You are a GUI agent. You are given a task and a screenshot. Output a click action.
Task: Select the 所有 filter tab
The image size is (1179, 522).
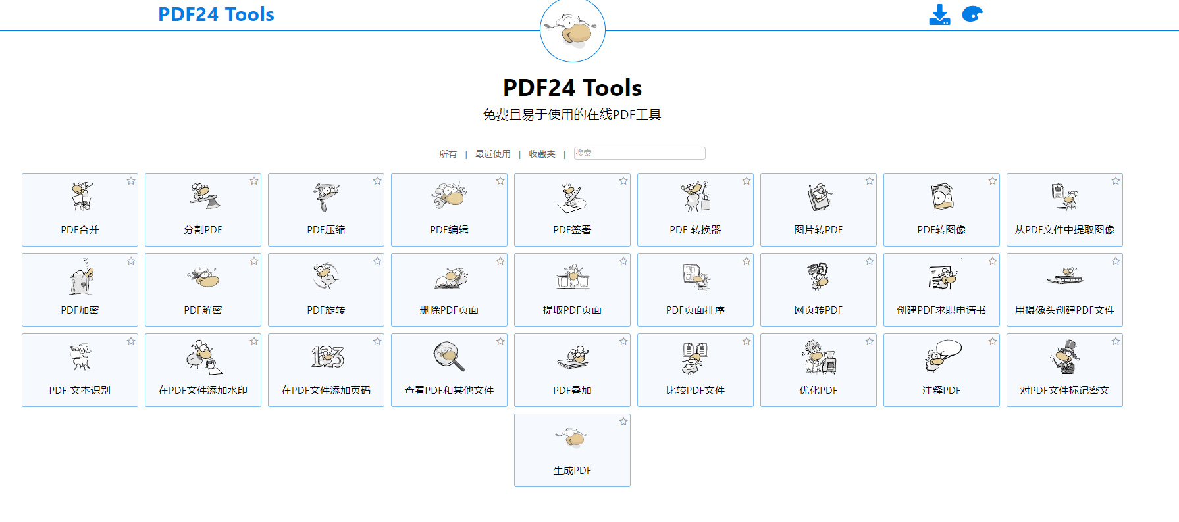pyautogui.click(x=448, y=154)
